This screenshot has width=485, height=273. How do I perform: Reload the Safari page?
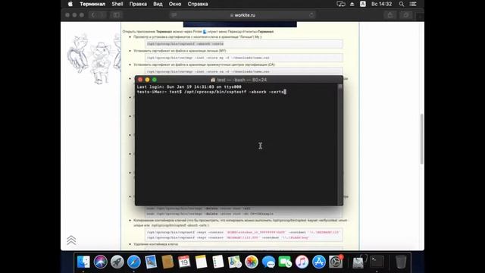pyautogui.click(x=311, y=15)
